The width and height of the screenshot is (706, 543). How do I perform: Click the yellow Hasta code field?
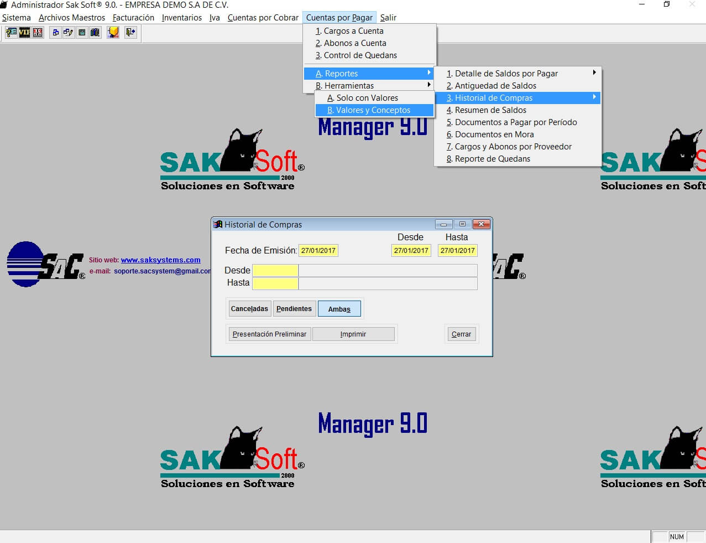275,283
